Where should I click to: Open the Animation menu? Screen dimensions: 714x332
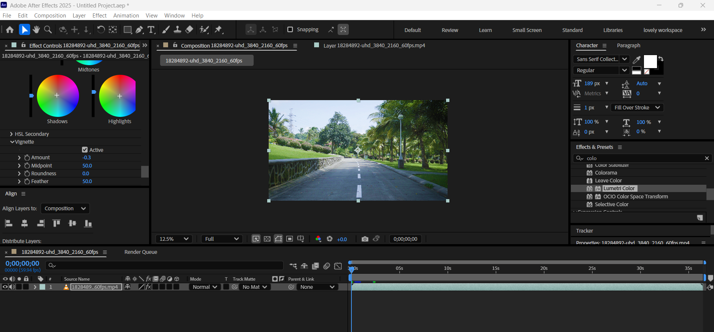point(126,16)
